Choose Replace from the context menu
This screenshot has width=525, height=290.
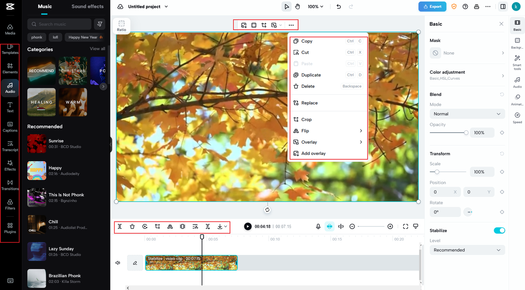tap(328, 103)
